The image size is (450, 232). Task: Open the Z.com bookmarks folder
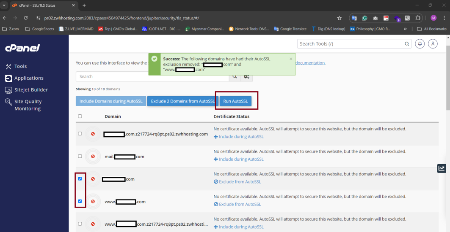pos(10,29)
